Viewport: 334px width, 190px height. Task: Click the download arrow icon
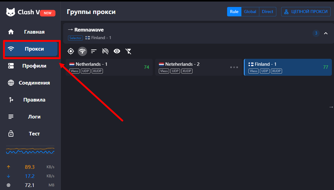tap(9, 176)
